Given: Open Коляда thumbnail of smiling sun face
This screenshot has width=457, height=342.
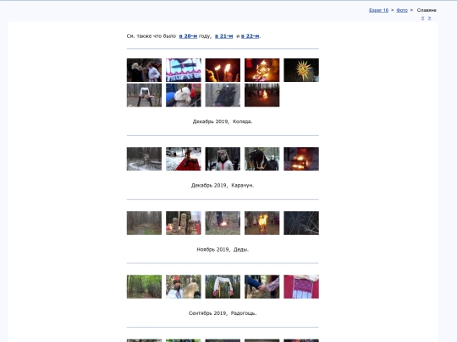Looking at the screenshot, I should [301, 70].
